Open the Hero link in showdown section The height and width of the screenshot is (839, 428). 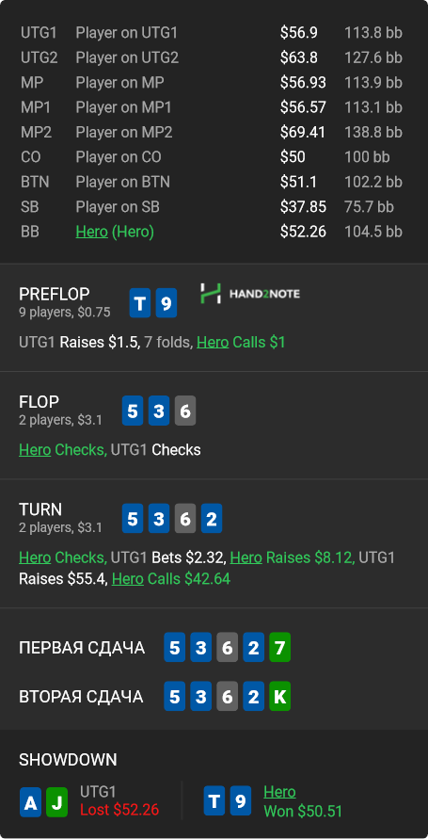pyautogui.click(x=279, y=792)
